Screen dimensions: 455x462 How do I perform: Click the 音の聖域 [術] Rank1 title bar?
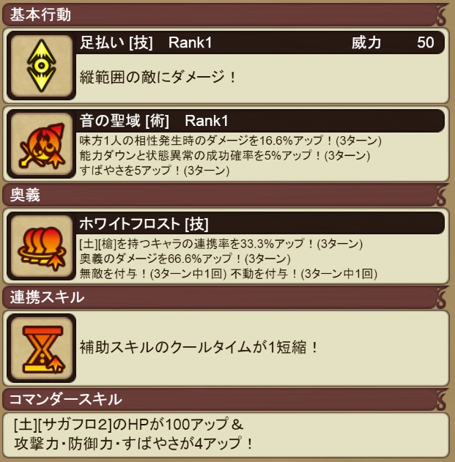pos(260,121)
